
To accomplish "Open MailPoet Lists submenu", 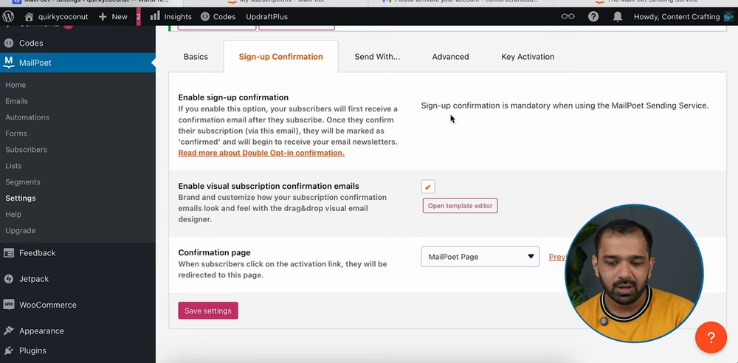I will coord(13,166).
